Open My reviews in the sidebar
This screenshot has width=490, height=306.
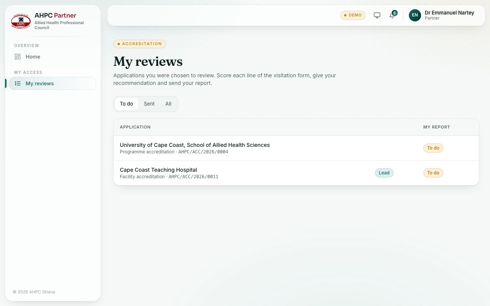tap(53, 83)
